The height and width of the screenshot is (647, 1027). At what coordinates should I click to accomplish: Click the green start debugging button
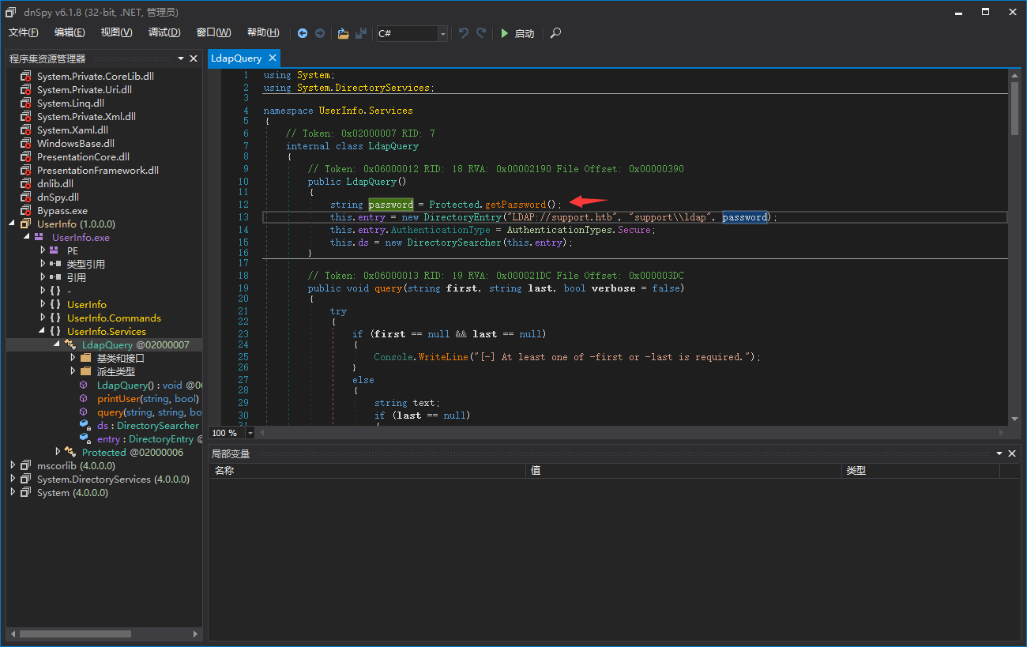pos(517,33)
